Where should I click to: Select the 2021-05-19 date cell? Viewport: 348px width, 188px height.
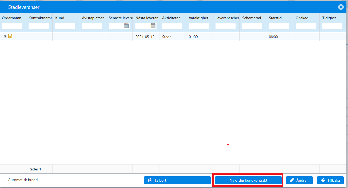point(146,37)
